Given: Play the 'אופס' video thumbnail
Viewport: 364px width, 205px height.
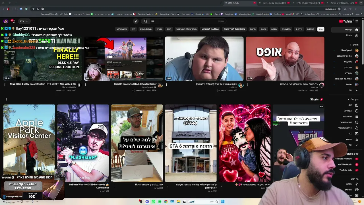Looking at the screenshot, I should [285, 59].
